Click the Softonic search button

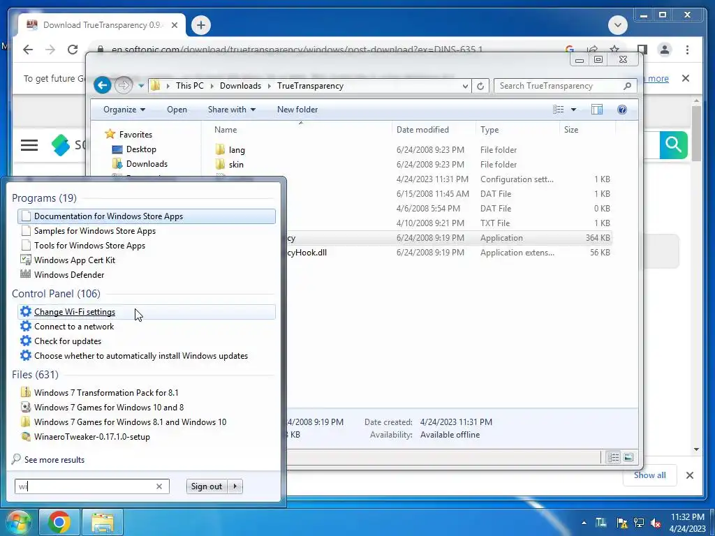pos(673,145)
